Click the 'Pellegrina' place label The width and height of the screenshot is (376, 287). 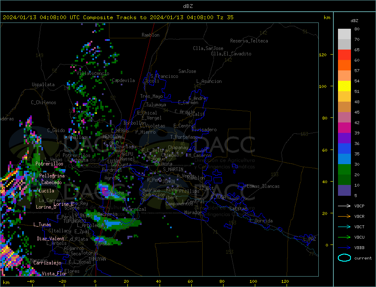52,176
